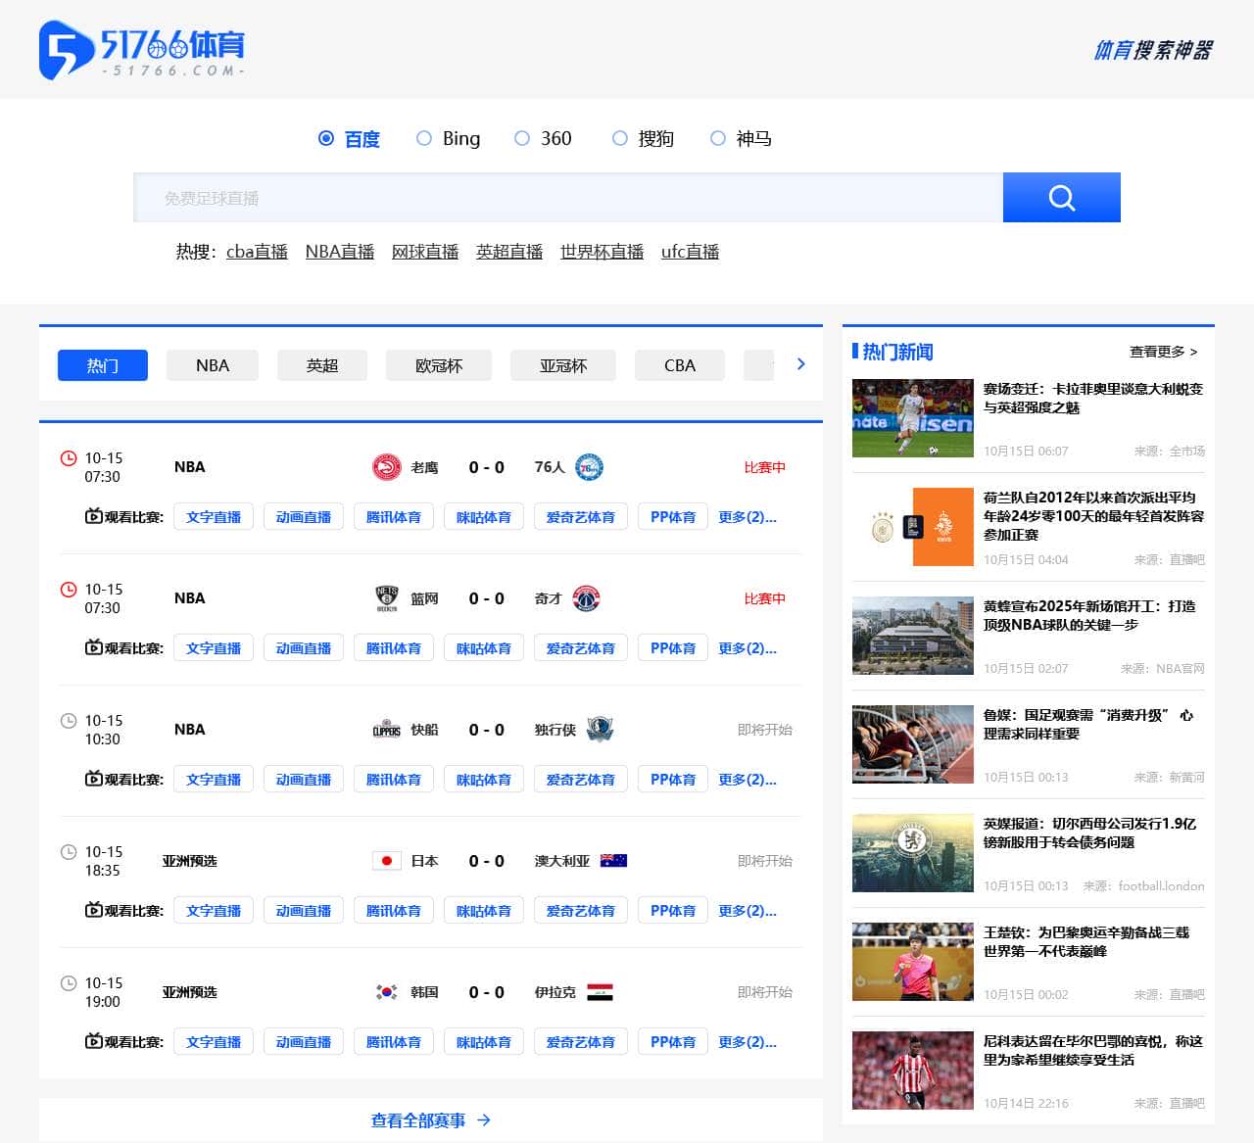Click the NBA直播 hot search link
Viewport: 1254px width, 1143px height.
pyautogui.click(x=340, y=252)
